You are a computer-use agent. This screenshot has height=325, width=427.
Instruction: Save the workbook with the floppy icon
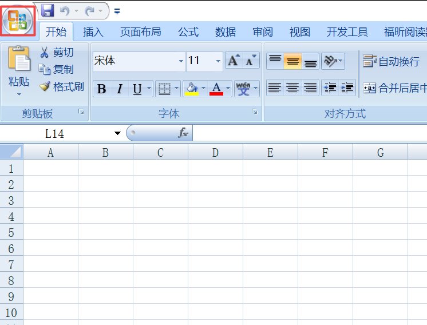point(48,11)
